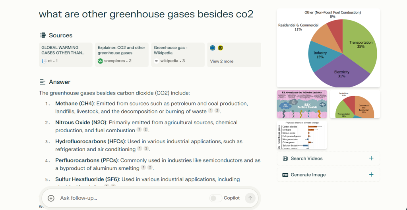Open citation 2 after Hydrofluorocarbons paragraph
Image resolution: width=407 pixels, height=210 pixels.
pyautogui.click(x=146, y=148)
